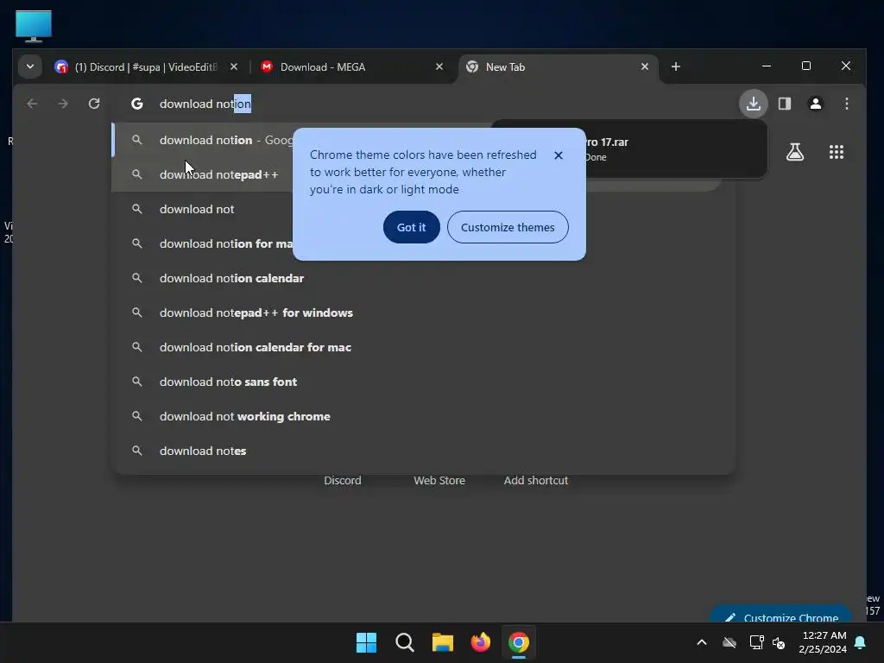Open the Windows Start menu
The height and width of the screenshot is (663, 884).
tap(366, 642)
